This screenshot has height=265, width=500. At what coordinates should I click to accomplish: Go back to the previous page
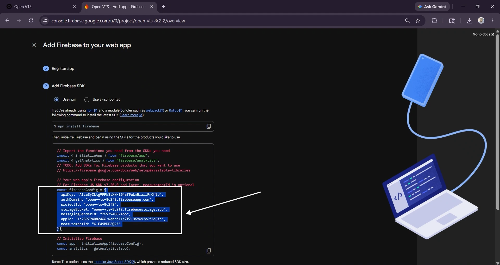[x=7, y=21]
